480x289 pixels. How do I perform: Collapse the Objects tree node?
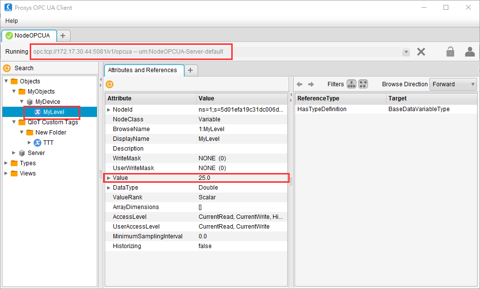tap(6, 81)
